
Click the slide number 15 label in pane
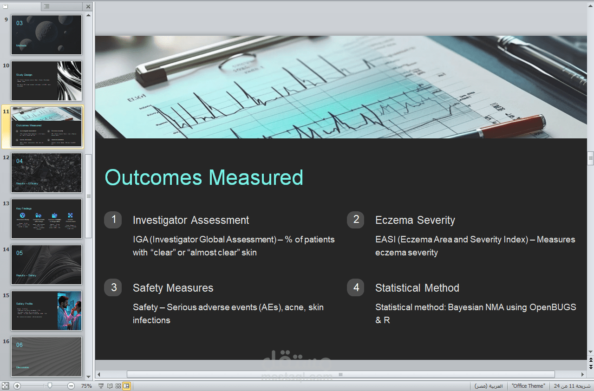(x=6, y=295)
